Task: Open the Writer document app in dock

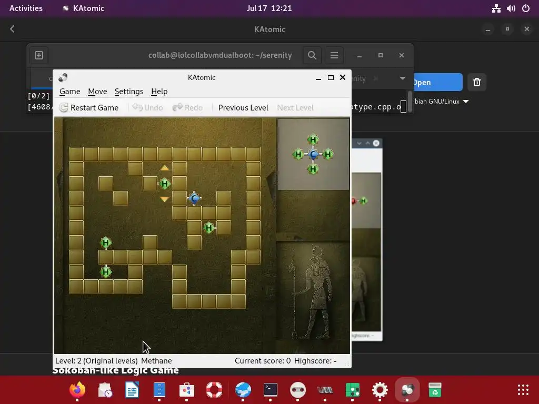Action: point(132,390)
